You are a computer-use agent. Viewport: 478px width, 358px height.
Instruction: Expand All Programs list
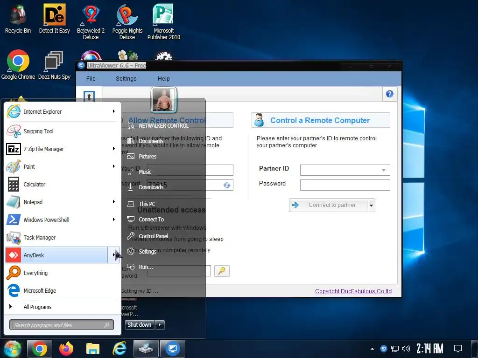point(63,307)
